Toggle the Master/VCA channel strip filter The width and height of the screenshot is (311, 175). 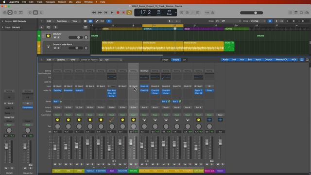click(x=281, y=60)
